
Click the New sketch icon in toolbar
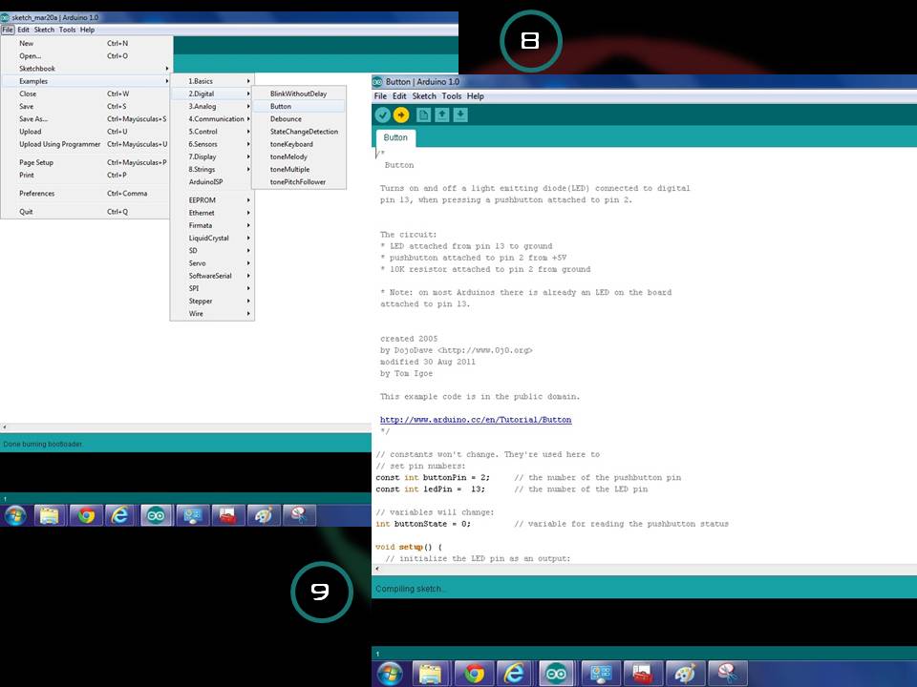423,115
